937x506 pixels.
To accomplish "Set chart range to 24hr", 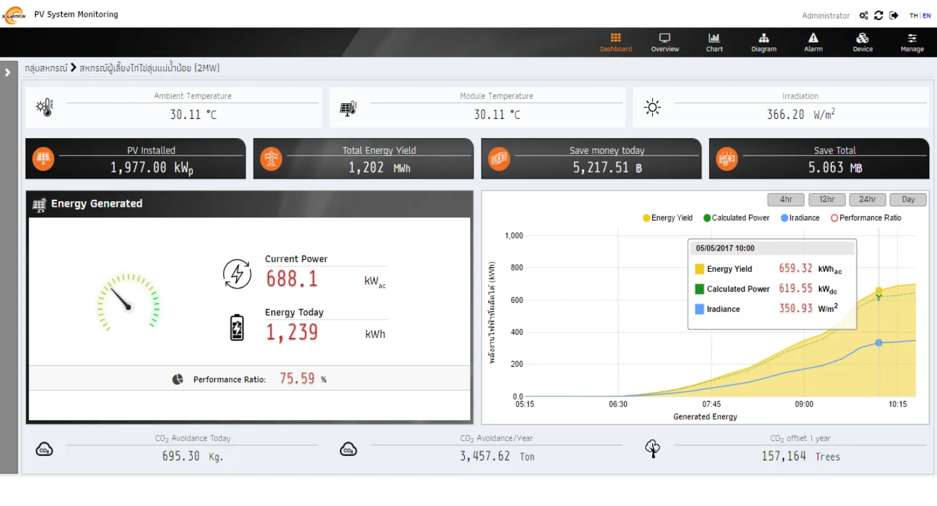I will point(867,199).
